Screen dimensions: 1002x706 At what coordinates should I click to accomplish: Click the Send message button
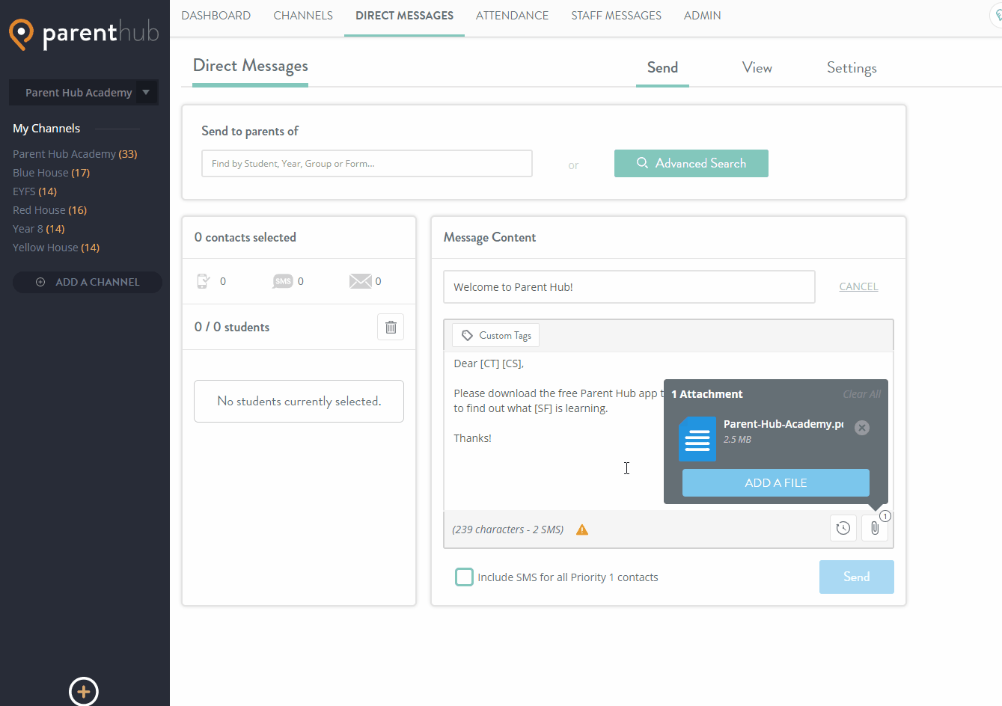[857, 577]
